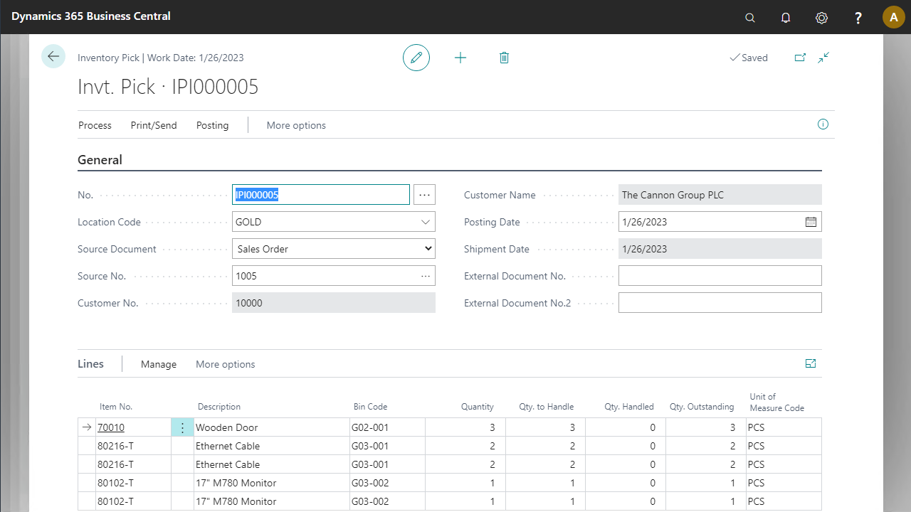
Task: Open the Manage menu for Lines
Action: pyautogui.click(x=159, y=364)
